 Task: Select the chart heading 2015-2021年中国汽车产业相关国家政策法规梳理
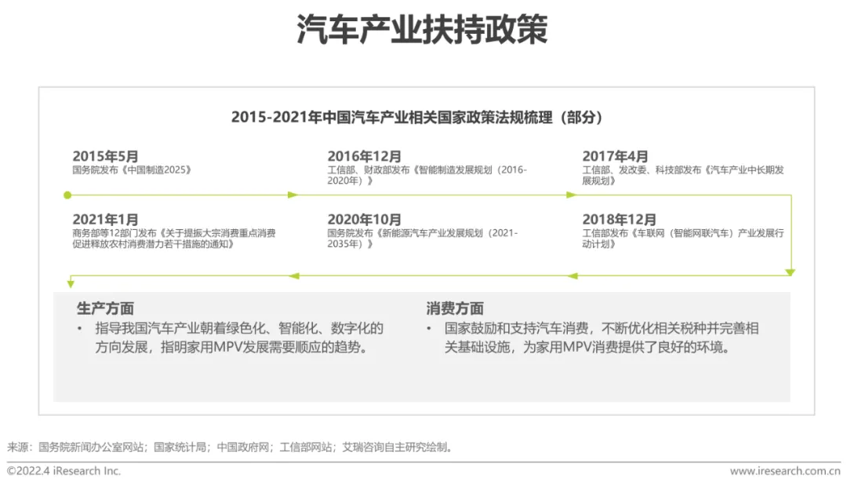tap(416, 117)
